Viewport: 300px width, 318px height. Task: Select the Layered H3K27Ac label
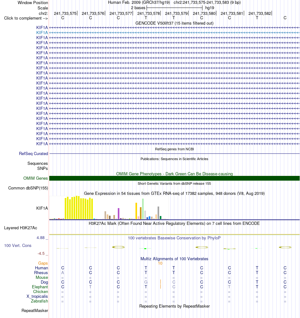(21, 228)
